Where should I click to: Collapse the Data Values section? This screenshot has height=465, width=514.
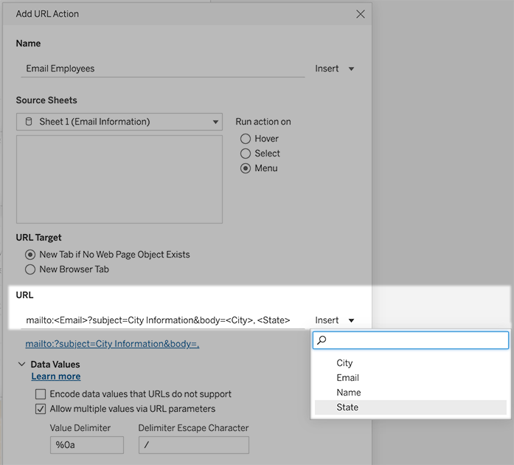(21, 365)
